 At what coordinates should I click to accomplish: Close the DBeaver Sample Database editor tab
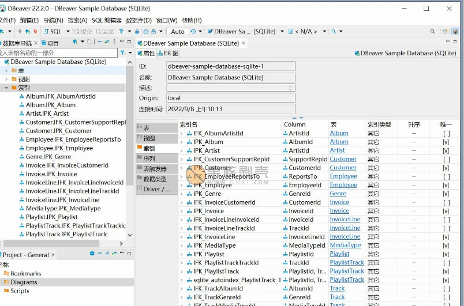[x=244, y=43]
